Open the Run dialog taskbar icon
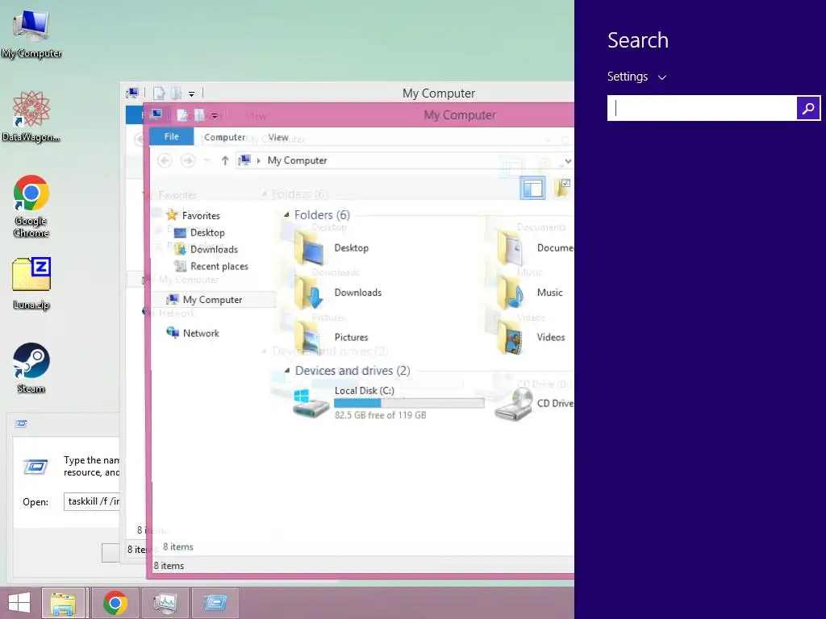 pyautogui.click(x=215, y=603)
